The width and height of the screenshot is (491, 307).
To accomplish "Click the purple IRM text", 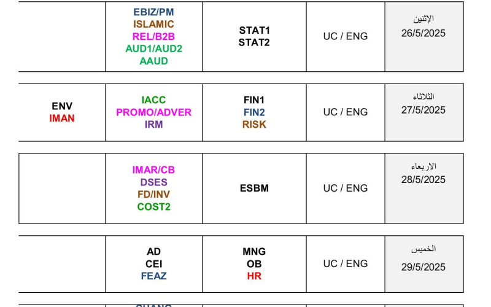I will click(x=153, y=125).
